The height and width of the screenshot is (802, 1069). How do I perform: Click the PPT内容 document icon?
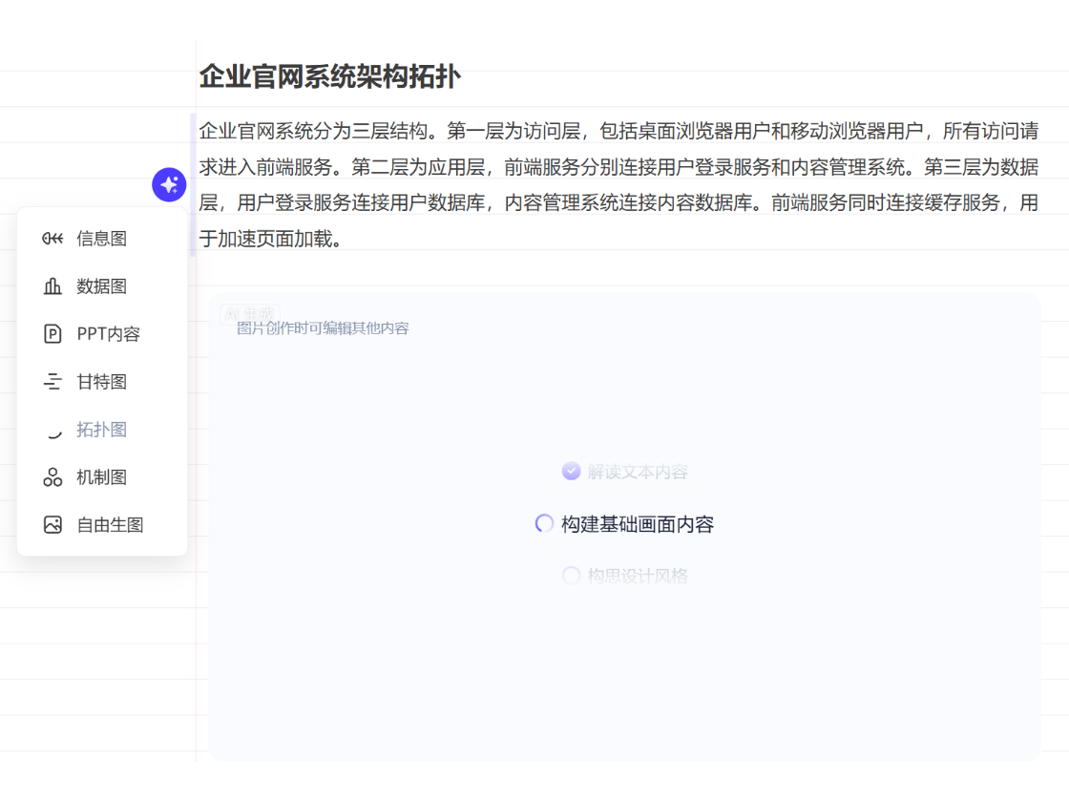[52, 333]
